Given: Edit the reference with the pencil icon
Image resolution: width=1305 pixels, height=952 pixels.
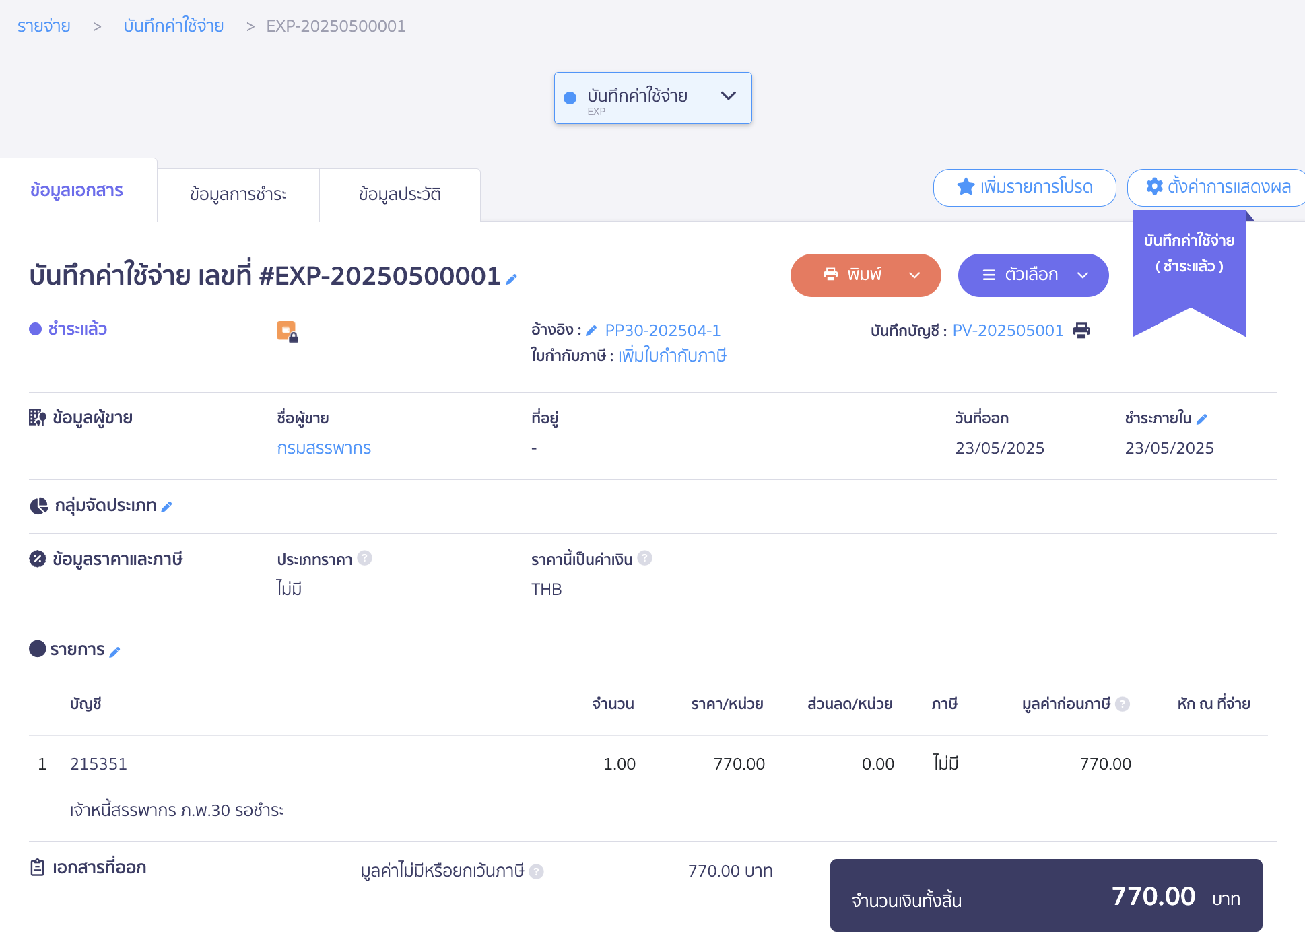Looking at the screenshot, I should point(591,331).
